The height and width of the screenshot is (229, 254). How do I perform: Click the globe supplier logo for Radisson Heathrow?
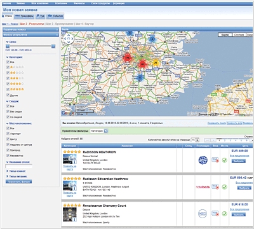pos(203,160)
